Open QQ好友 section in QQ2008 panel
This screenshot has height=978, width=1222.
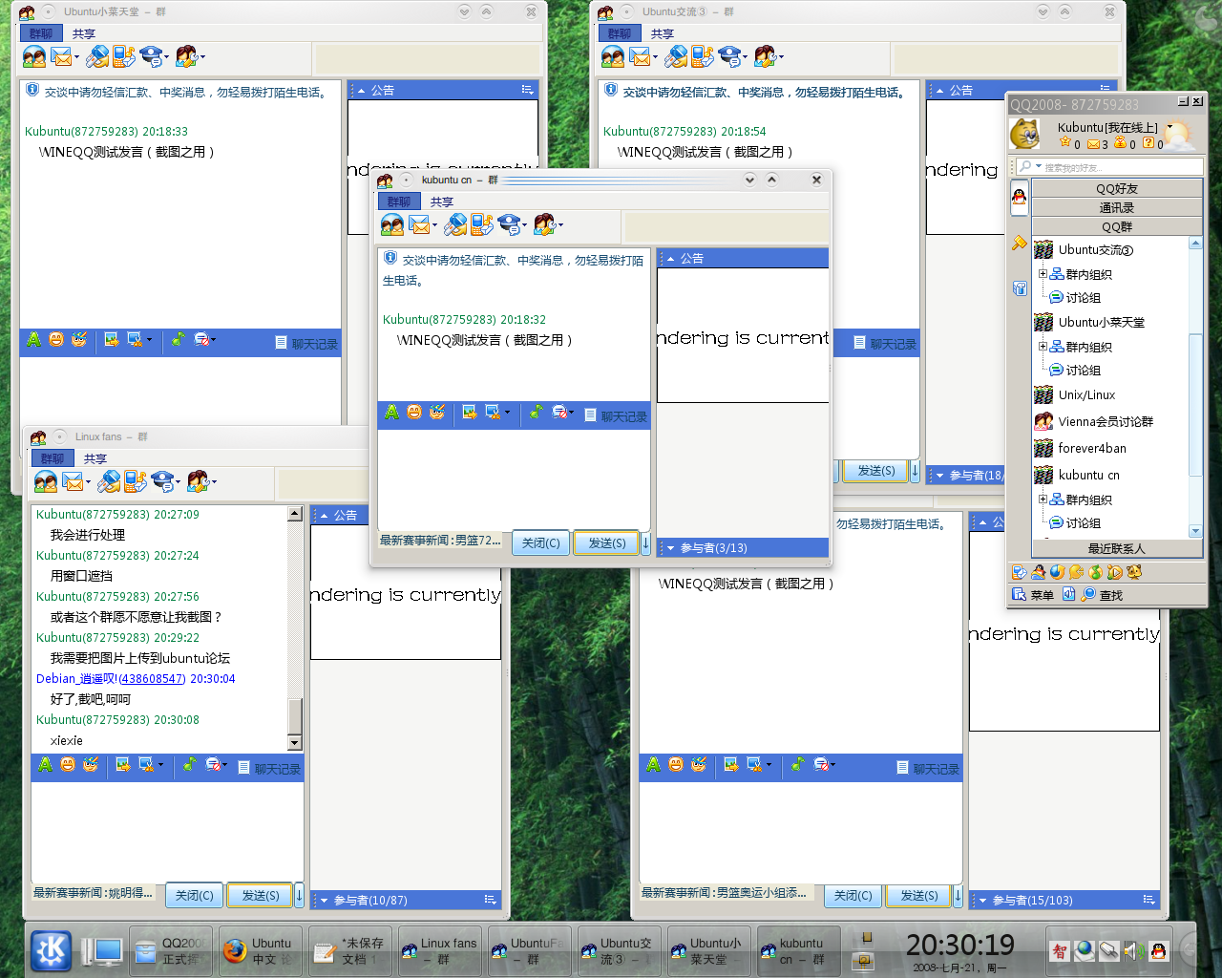(x=1117, y=188)
